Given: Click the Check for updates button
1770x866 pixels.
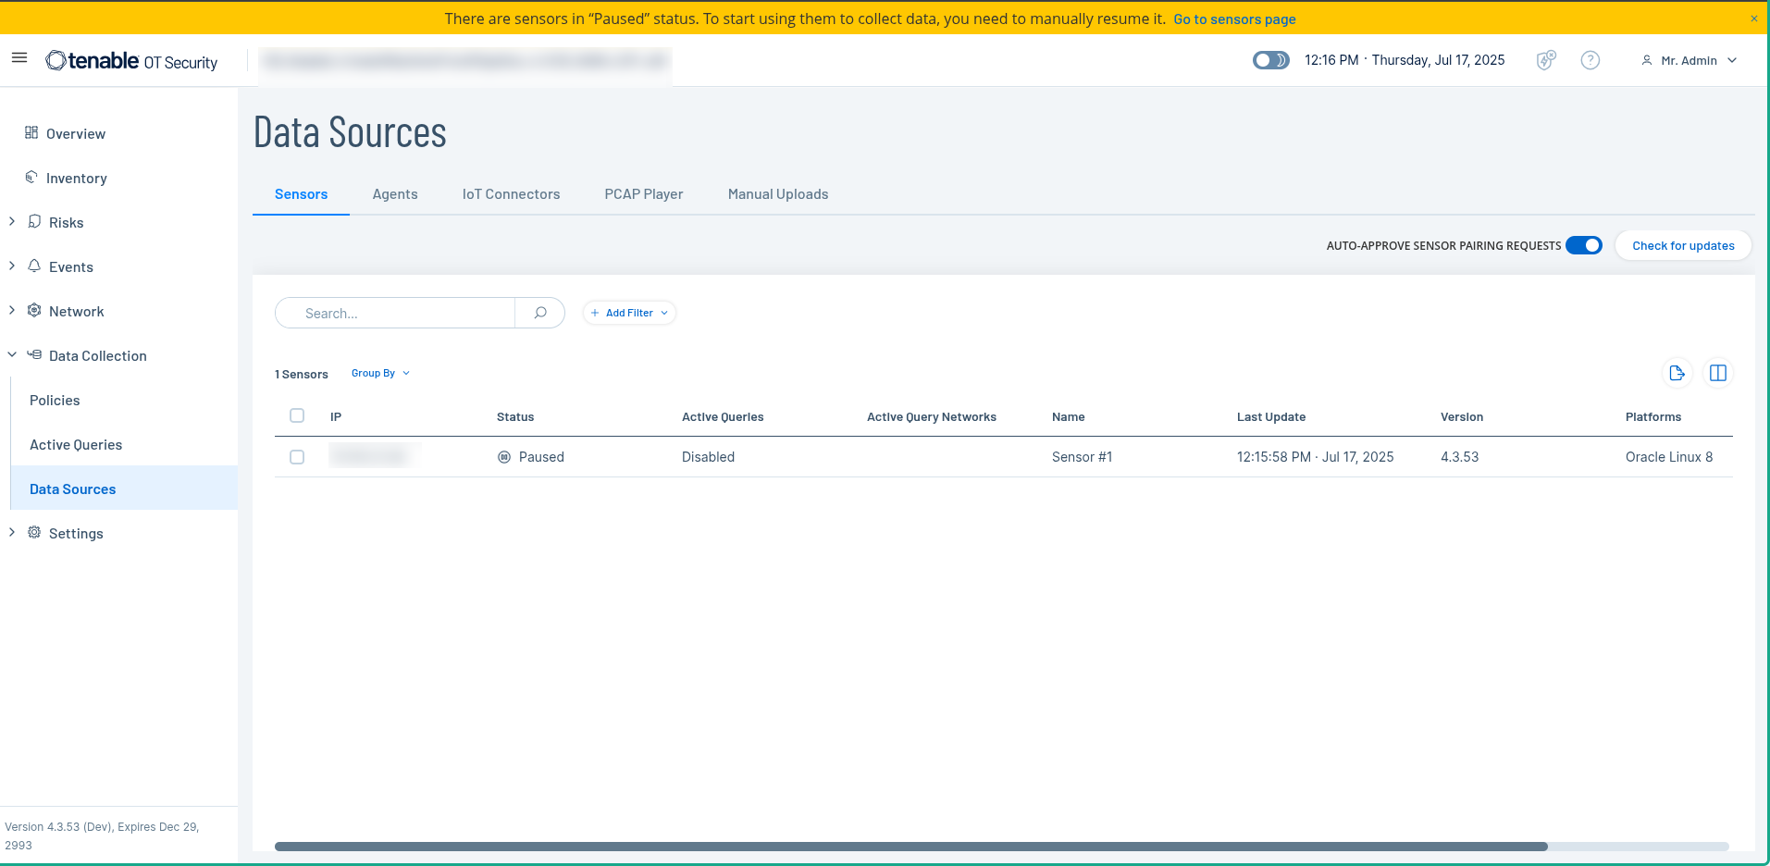Looking at the screenshot, I should pyautogui.click(x=1683, y=245).
